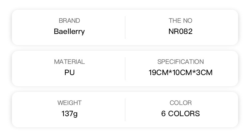Click the COLOR heading
This screenshot has width=250, height=137.
(x=181, y=103)
